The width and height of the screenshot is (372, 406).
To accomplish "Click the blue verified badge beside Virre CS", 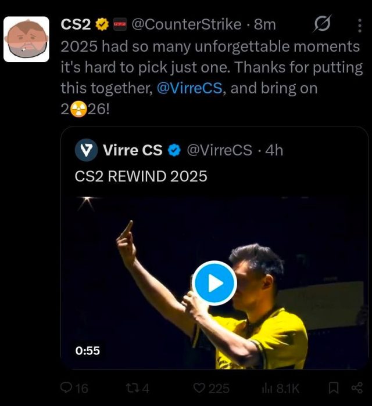I will (173, 150).
